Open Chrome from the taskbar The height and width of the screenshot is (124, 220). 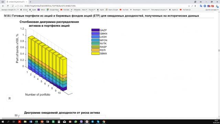click(x=104, y=122)
